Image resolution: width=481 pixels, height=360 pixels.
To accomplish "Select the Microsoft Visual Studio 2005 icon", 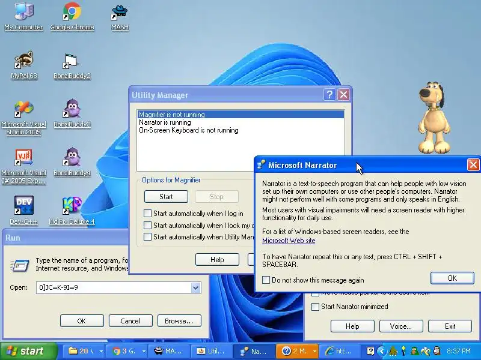I will click(x=24, y=118).
